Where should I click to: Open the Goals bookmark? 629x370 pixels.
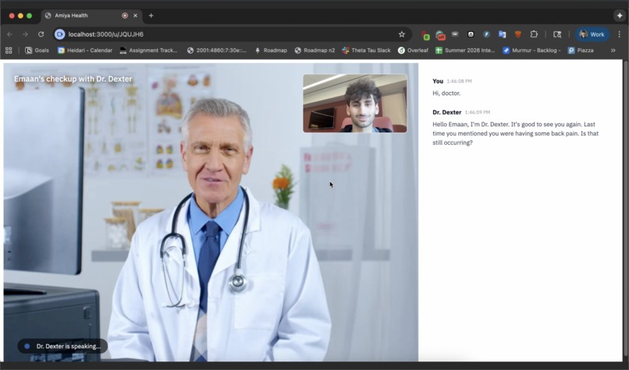click(x=37, y=51)
